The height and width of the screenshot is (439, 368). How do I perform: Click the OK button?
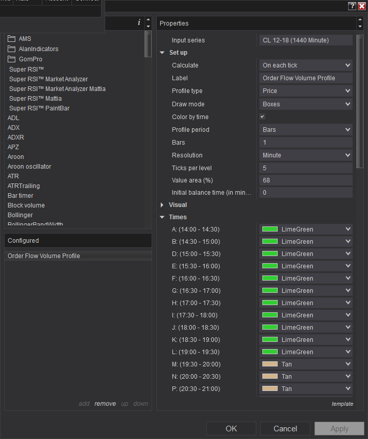coord(231,429)
